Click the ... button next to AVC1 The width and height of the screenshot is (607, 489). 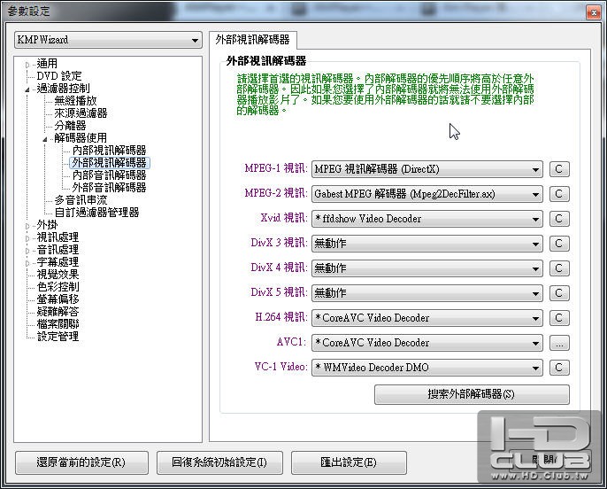pos(559,343)
